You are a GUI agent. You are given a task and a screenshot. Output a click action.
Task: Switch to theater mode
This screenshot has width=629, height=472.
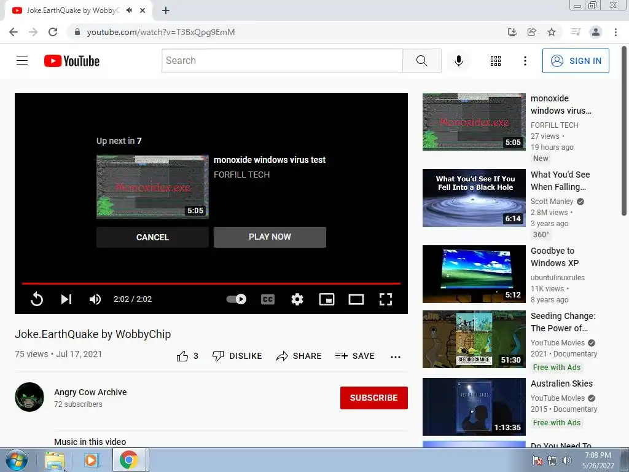point(356,299)
